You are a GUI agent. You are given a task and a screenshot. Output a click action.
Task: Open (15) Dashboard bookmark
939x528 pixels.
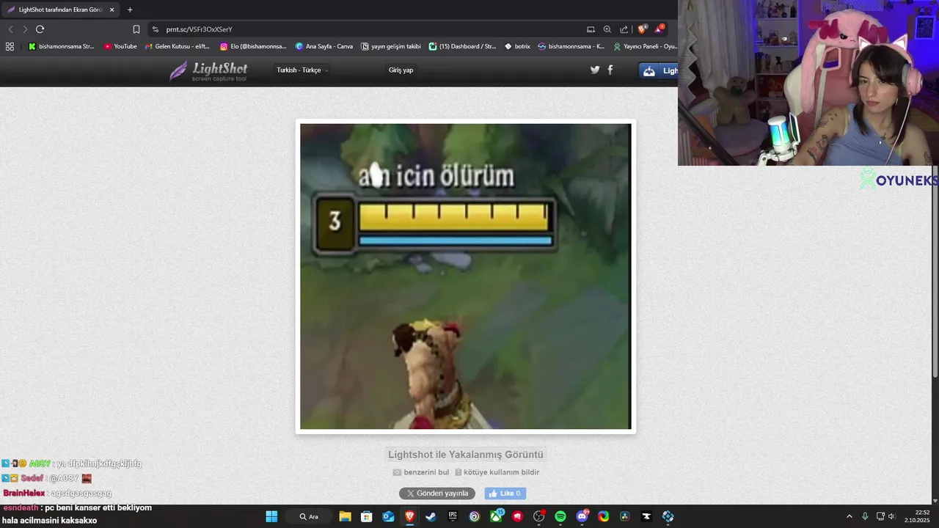point(463,46)
